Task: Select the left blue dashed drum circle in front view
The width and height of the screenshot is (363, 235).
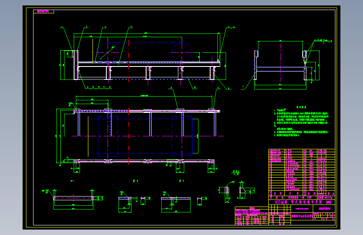Action: coord(108,53)
